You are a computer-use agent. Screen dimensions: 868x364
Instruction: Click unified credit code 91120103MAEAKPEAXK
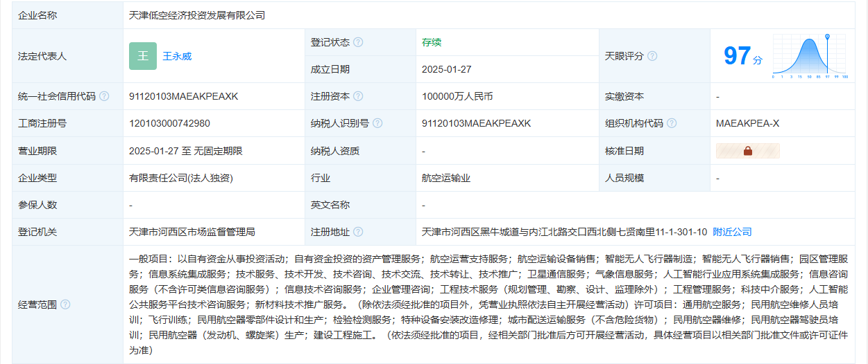coord(183,96)
